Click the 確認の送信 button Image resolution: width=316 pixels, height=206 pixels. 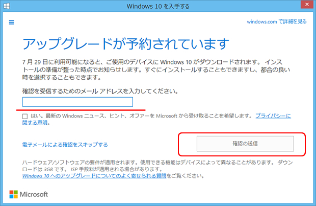tap(245, 144)
